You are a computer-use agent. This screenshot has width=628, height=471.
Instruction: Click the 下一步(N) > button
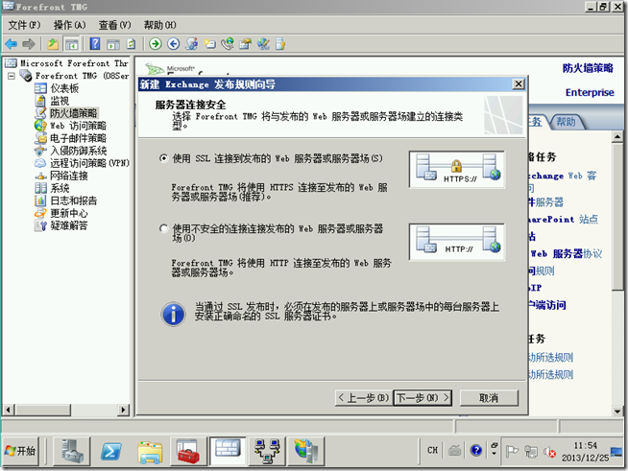point(423,398)
